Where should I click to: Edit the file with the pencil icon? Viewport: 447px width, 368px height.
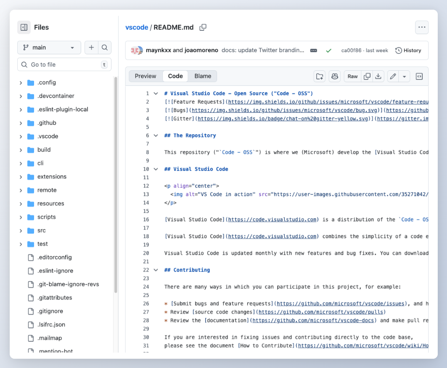(x=392, y=76)
